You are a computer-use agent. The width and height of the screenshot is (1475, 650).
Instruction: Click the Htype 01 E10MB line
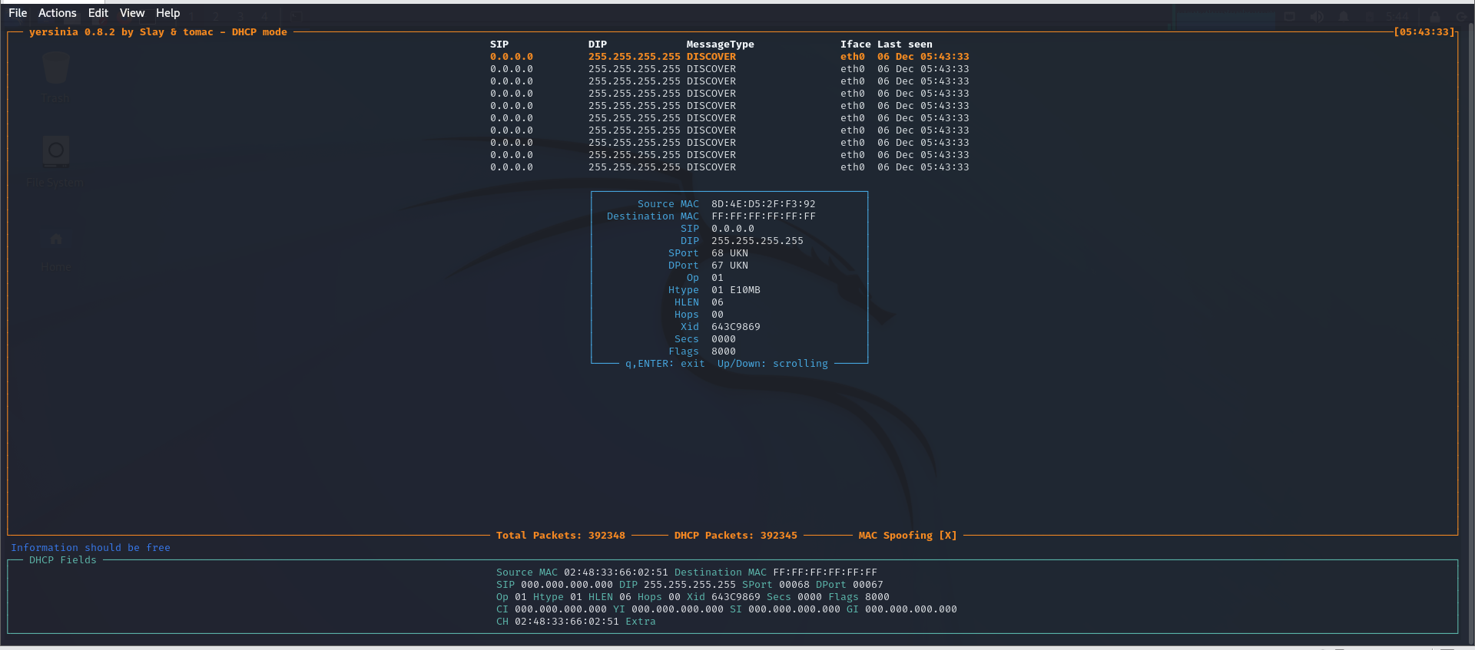[714, 290]
